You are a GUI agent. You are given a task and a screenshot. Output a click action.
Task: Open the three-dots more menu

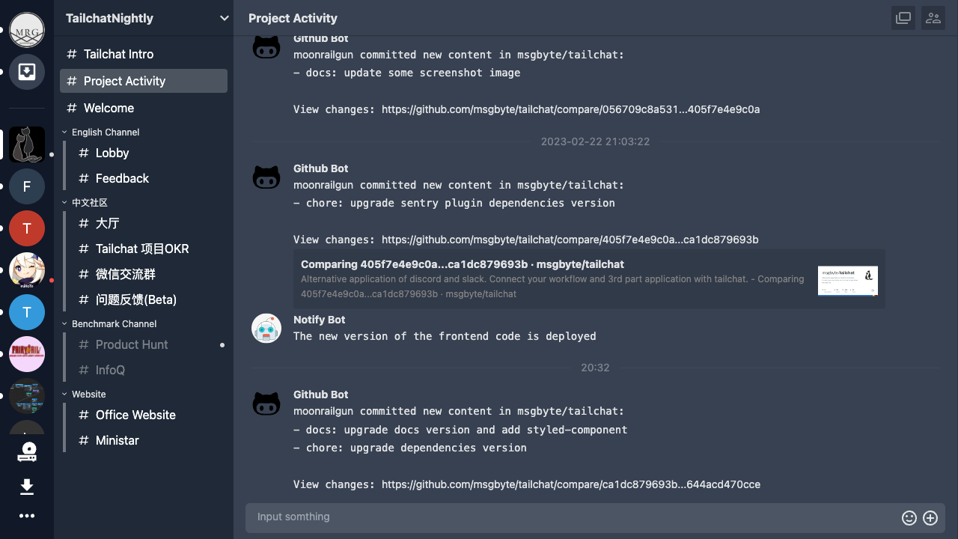click(x=27, y=516)
